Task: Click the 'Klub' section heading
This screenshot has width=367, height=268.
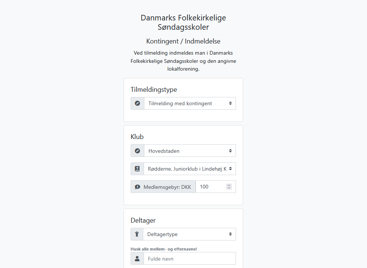Action: 137,137
